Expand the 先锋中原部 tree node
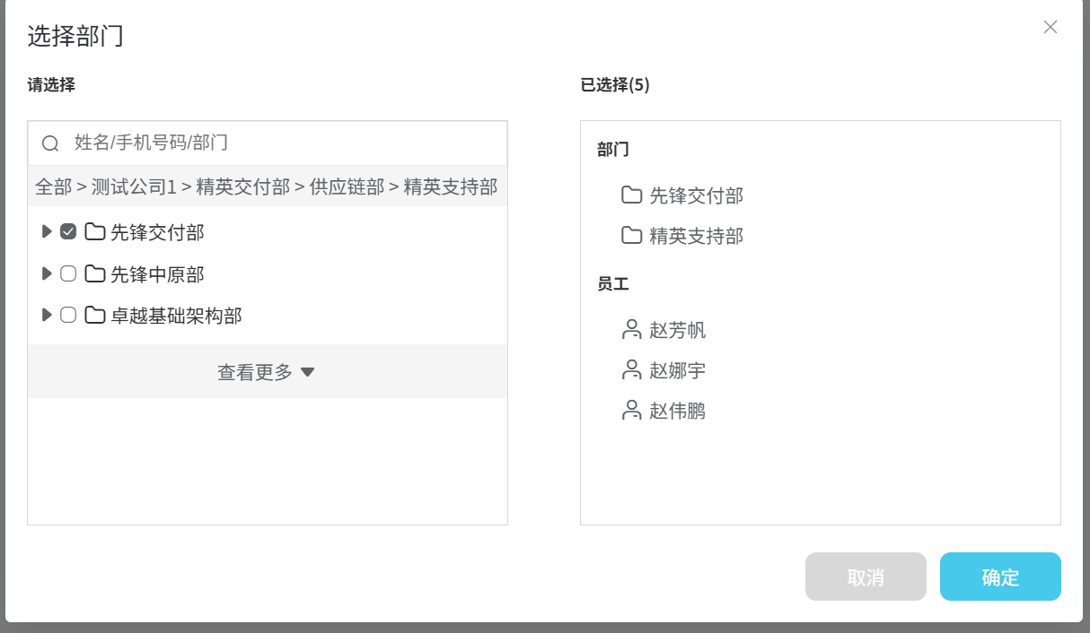Screen dimensions: 1090x633 click(47, 273)
